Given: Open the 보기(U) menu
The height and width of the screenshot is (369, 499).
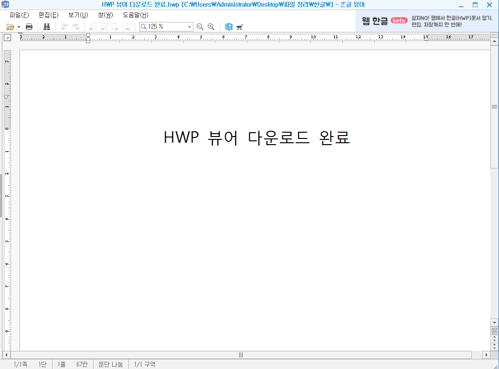Looking at the screenshot, I should click(x=78, y=15).
